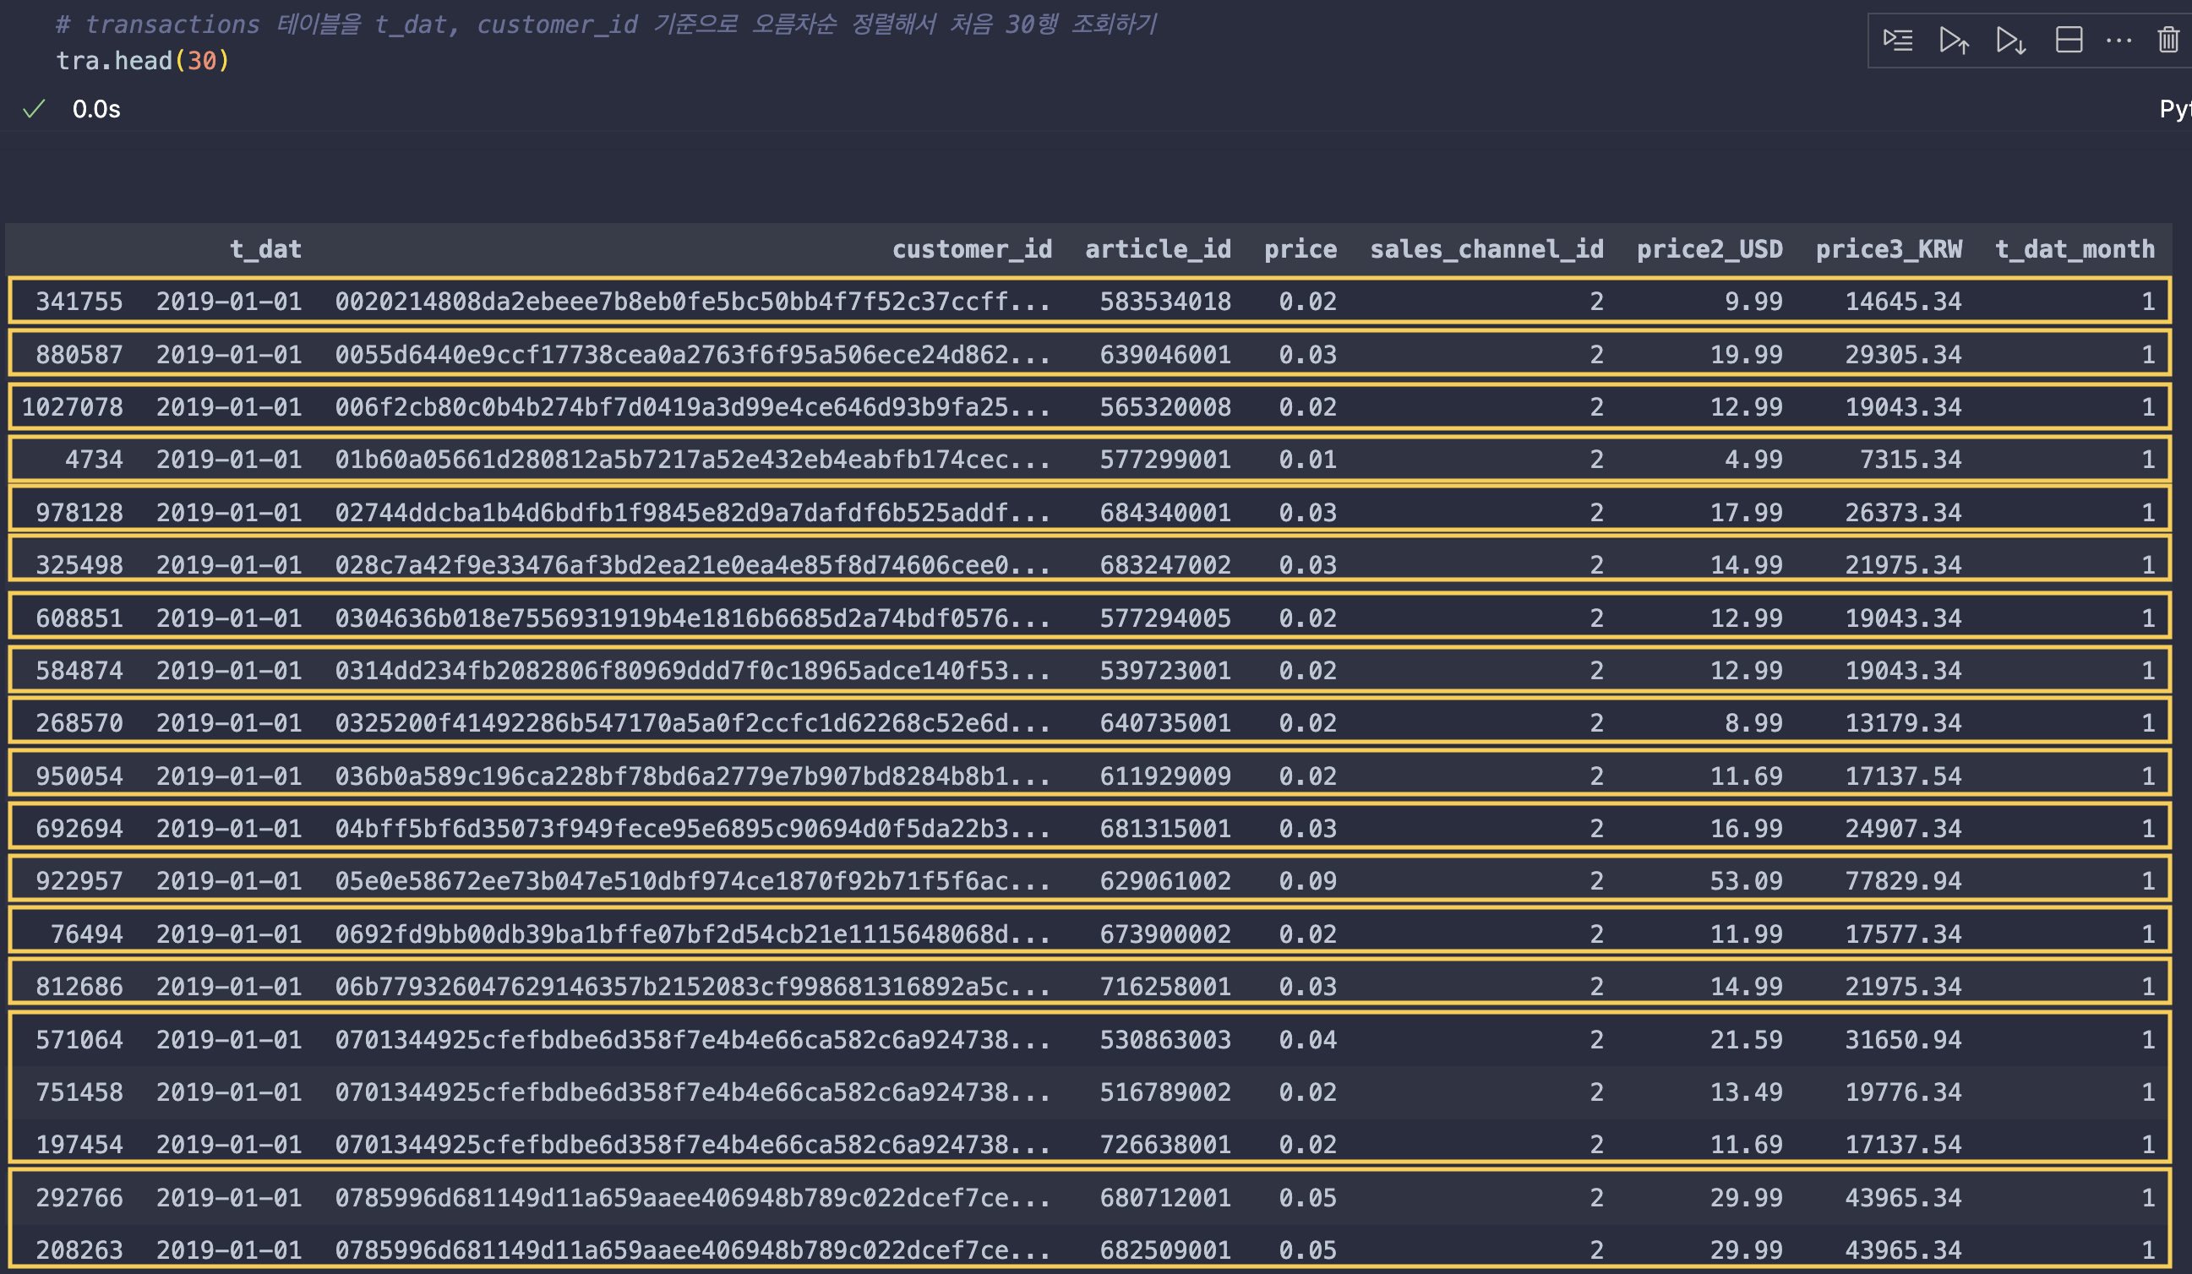
Task: Click the Run by Line icon
Action: click(x=1898, y=40)
